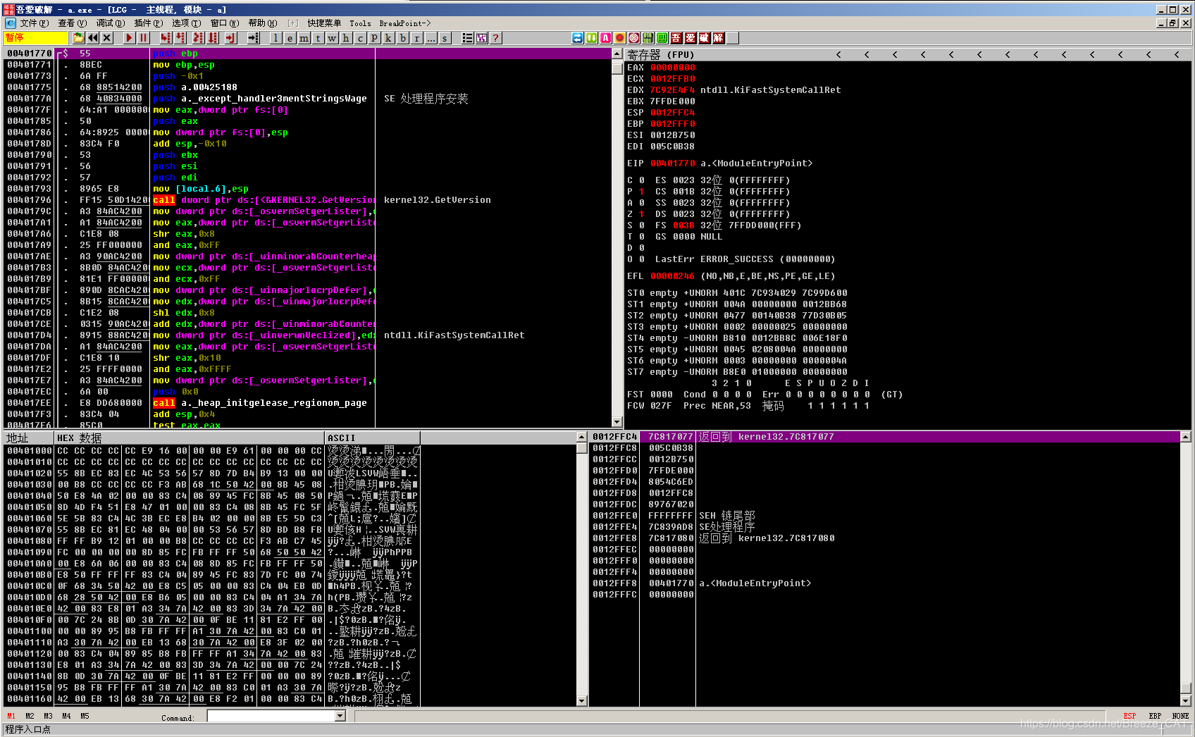Open Source window with 's' button
This screenshot has width=1195, height=737.
coord(445,38)
